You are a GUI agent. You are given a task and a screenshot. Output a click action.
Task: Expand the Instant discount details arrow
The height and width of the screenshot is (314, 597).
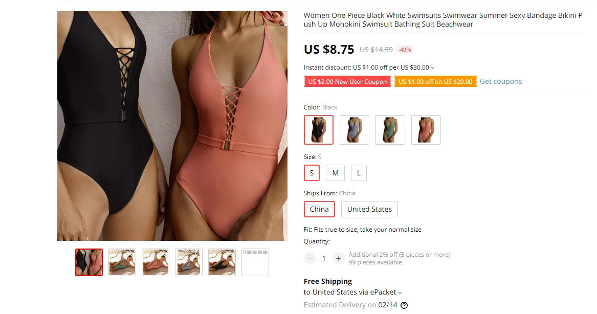click(x=432, y=68)
